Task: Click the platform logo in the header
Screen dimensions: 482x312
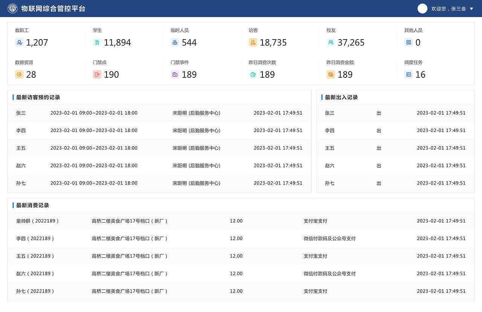Action: point(12,8)
